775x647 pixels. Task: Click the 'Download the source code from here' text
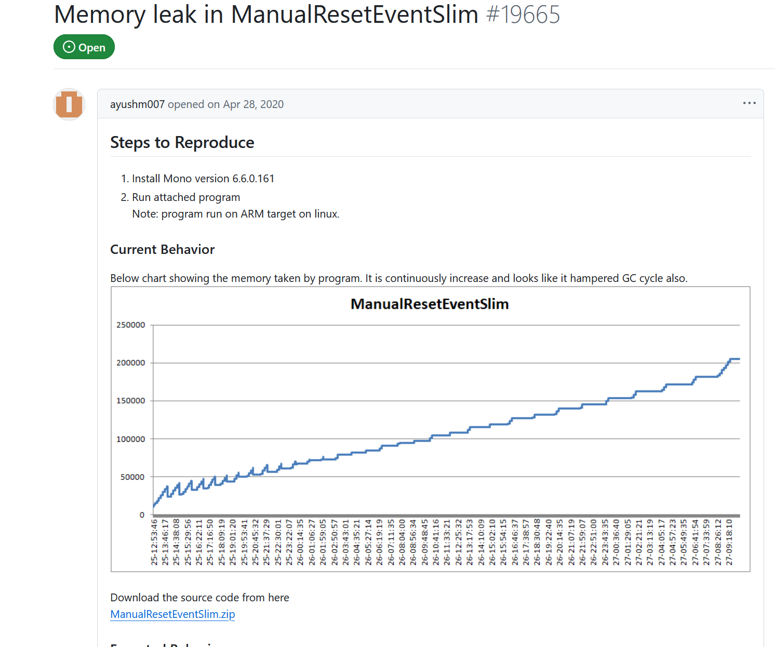point(199,598)
